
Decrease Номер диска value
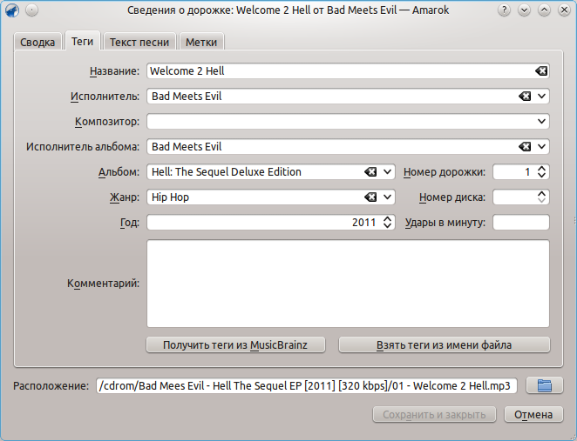click(x=541, y=201)
